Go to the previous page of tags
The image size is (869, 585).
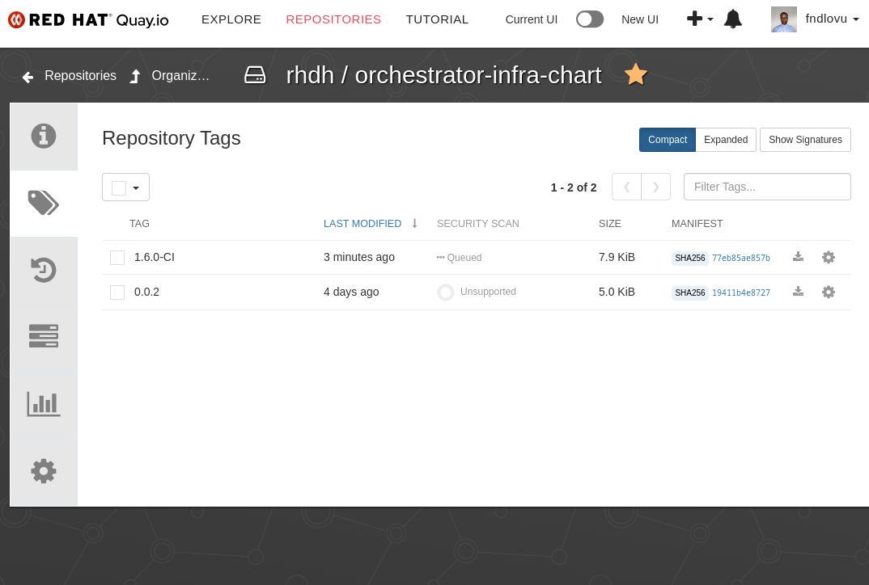coord(627,187)
